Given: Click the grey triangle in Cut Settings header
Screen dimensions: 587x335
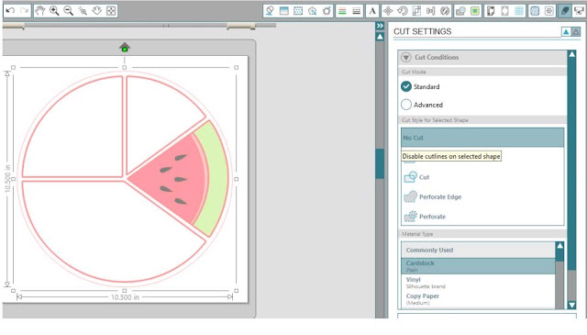Looking at the screenshot, I should pyautogui.click(x=576, y=32).
